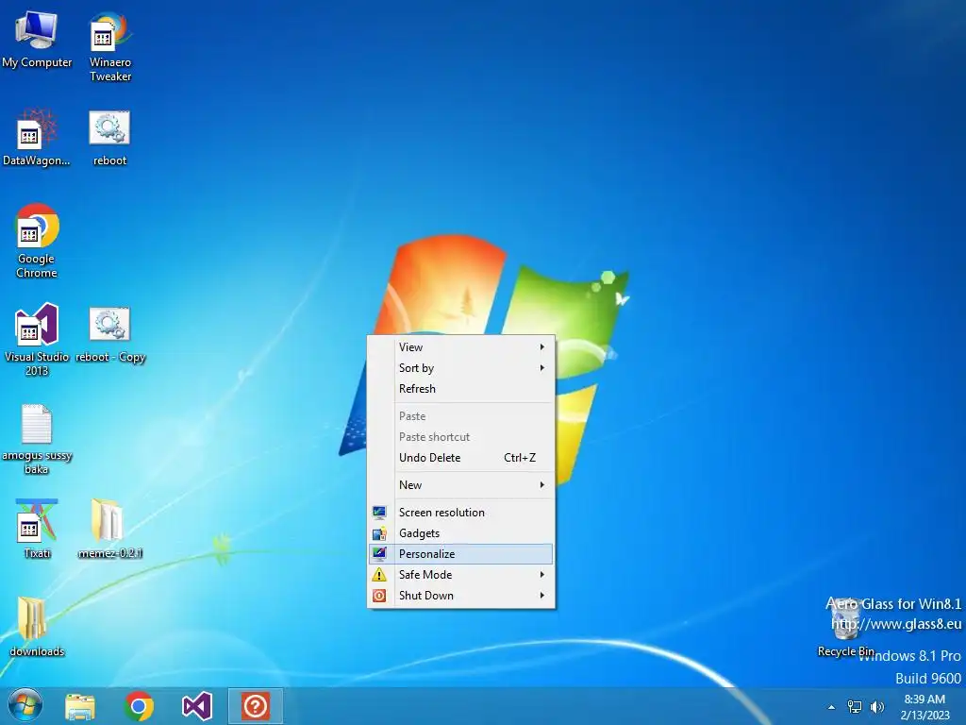Expand the View submenu
The width and height of the screenshot is (966, 725).
tap(460, 347)
